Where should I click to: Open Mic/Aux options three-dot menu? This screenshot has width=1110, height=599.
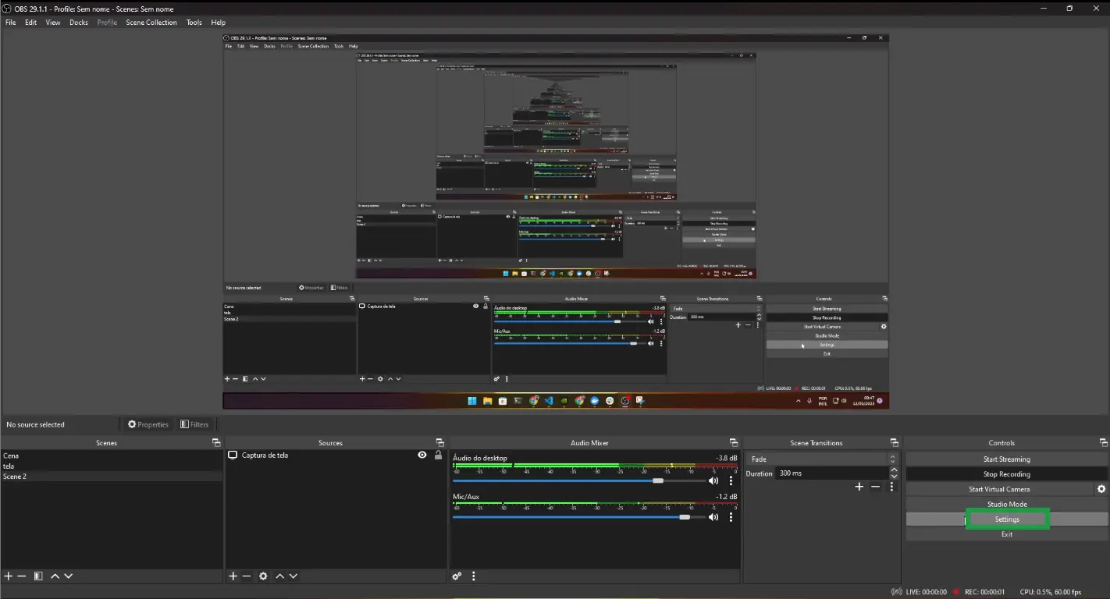point(731,517)
